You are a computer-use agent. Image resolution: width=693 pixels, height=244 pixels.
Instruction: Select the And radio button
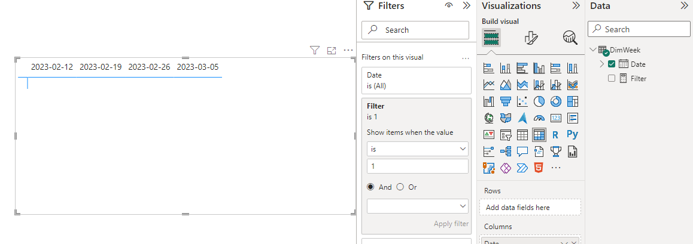(x=370, y=187)
